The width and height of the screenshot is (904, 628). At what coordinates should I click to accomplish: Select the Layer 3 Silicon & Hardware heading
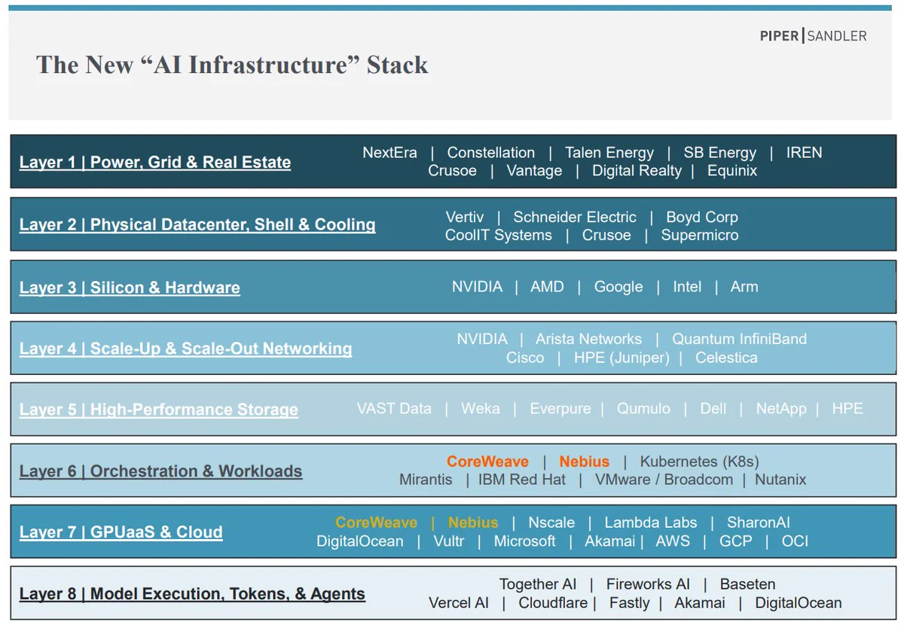[130, 288]
